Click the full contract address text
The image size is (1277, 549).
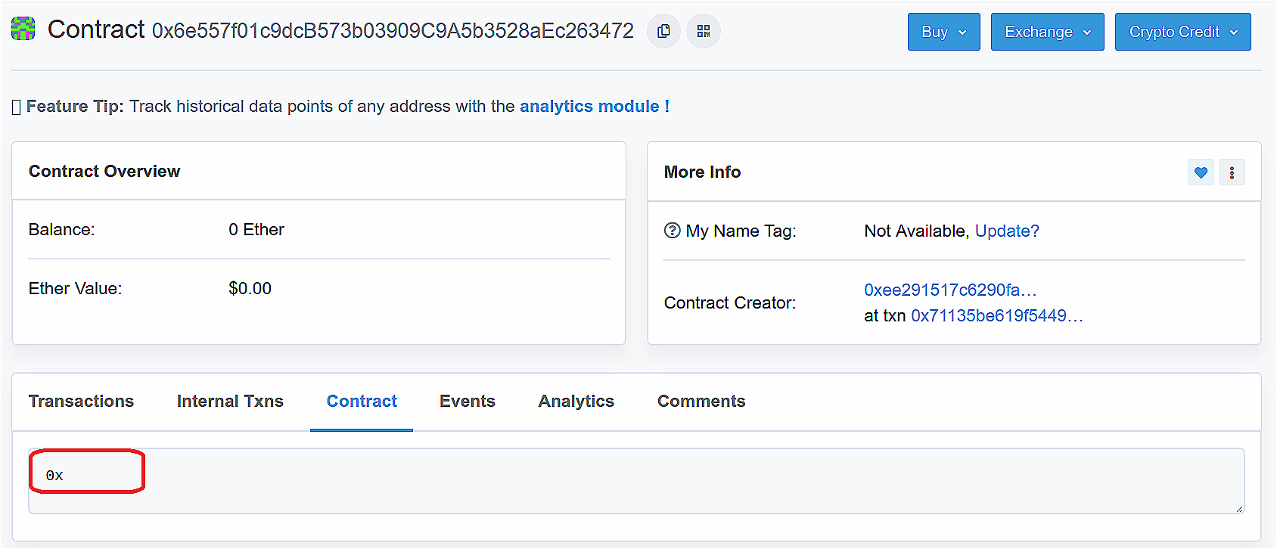tap(393, 31)
